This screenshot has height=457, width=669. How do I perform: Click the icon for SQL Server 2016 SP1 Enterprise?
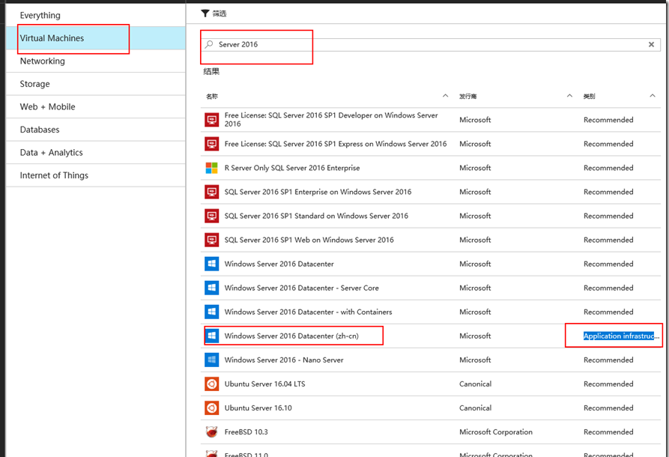coord(211,192)
